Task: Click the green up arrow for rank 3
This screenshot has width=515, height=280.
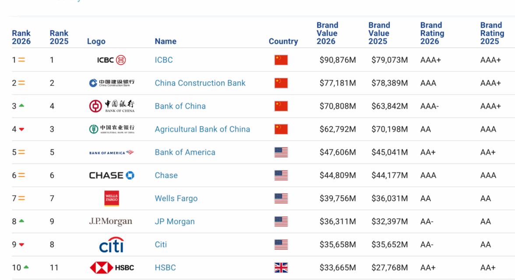Action: pyautogui.click(x=21, y=106)
